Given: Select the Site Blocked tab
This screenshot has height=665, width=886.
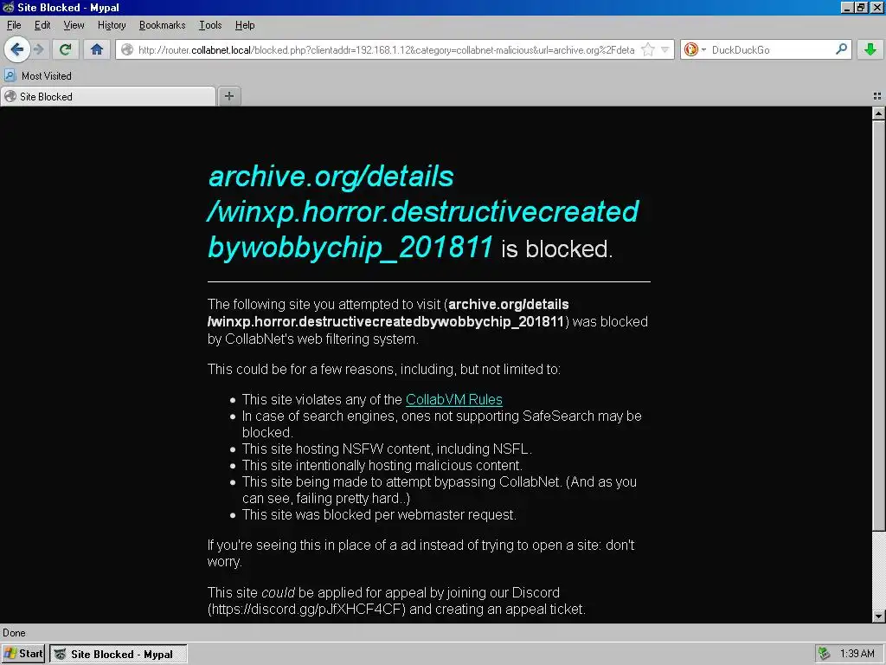Looking at the screenshot, I should 108,97.
